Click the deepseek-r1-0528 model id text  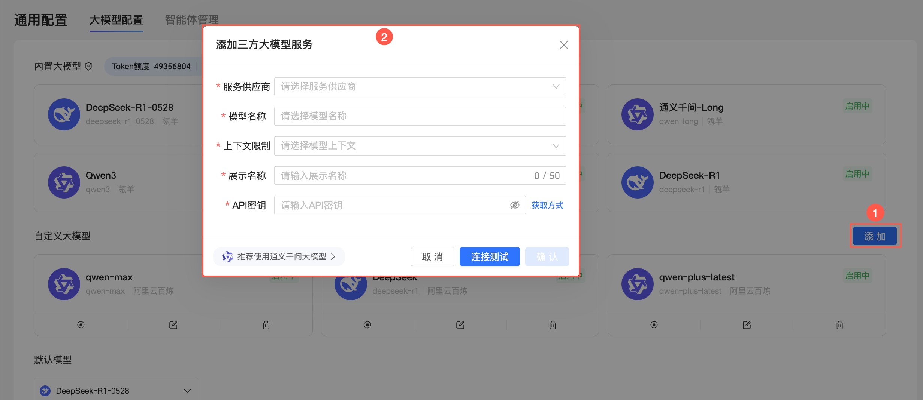[x=120, y=121]
